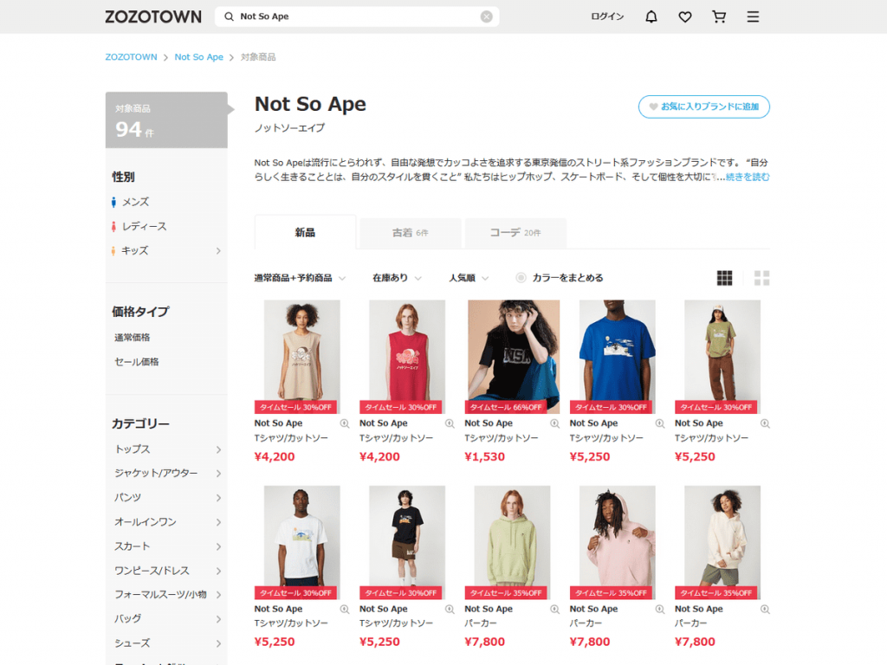Click ログイン link

point(607,16)
